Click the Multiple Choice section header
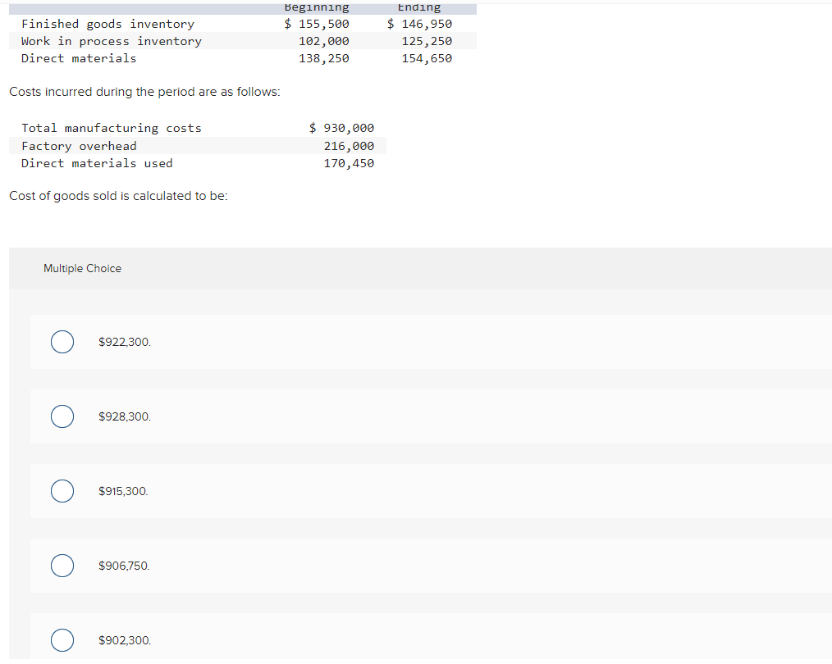 pyautogui.click(x=82, y=268)
